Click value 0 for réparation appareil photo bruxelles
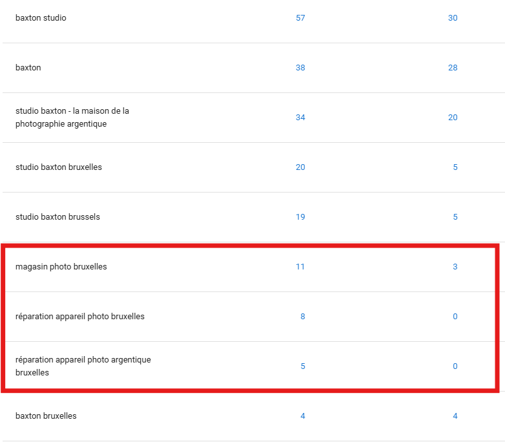505x442 pixels. click(455, 316)
